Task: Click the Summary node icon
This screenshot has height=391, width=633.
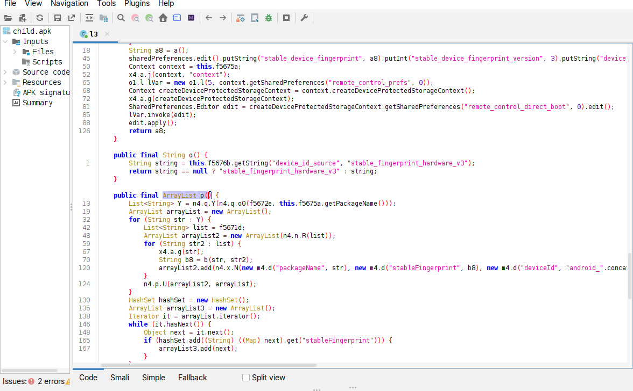Action: (x=16, y=103)
